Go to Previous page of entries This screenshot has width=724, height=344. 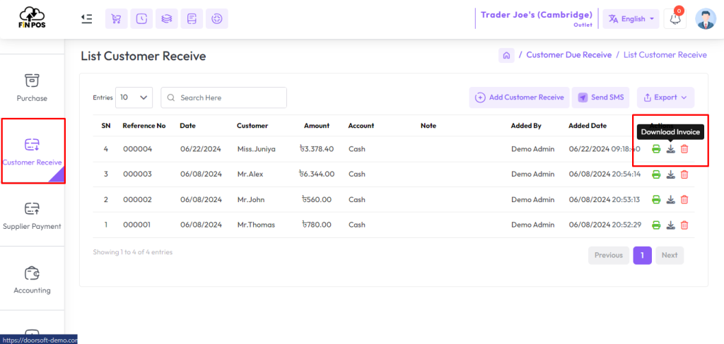click(609, 256)
